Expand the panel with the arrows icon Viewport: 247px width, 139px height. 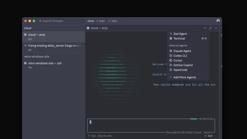tap(210, 28)
